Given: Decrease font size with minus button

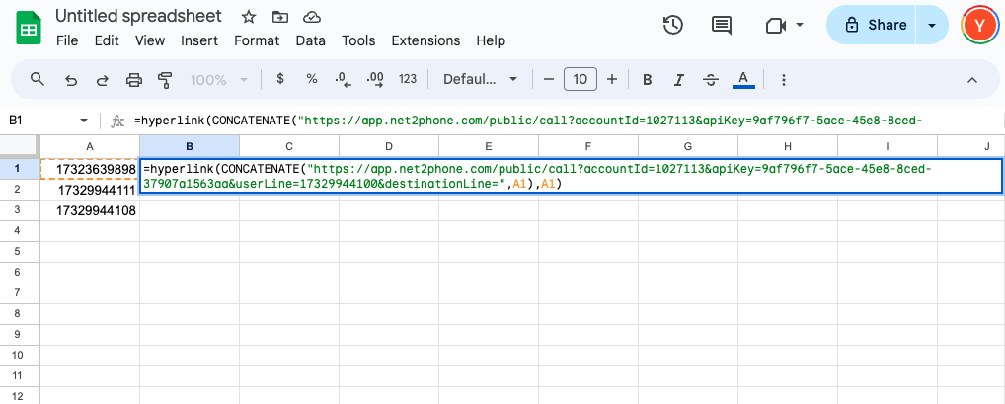Looking at the screenshot, I should [x=549, y=80].
